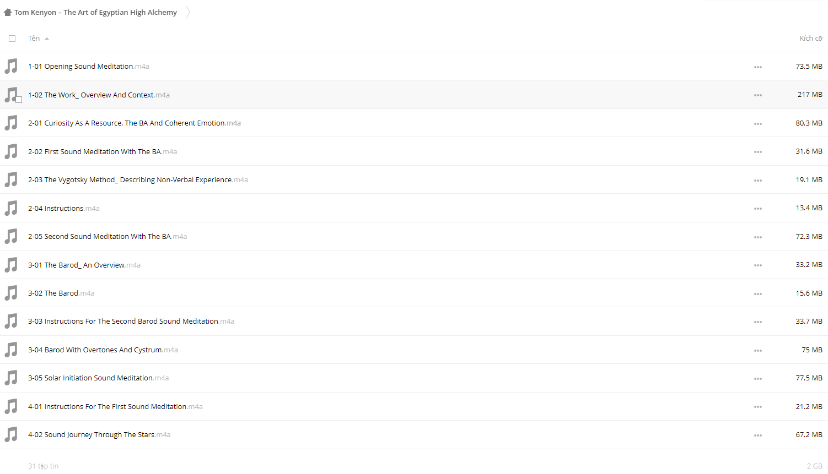Click music icon of 4-01 Instructions First Sound

11,406
